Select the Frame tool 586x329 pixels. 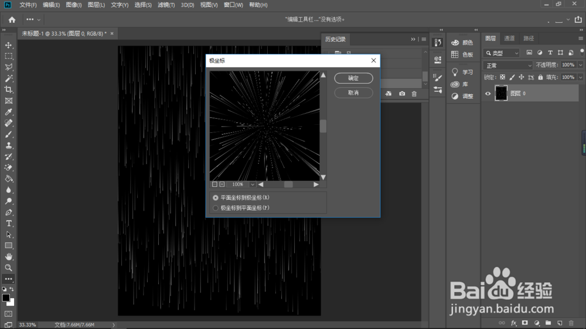point(9,101)
